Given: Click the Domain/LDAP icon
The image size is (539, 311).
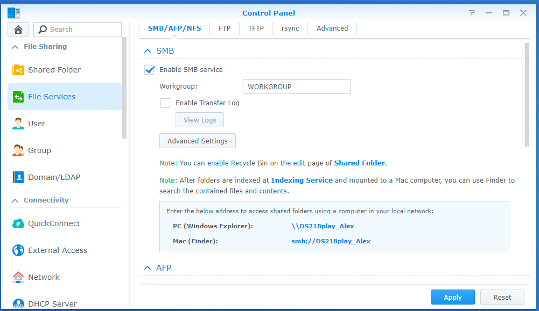Looking at the screenshot, I should tap(18, 177).
